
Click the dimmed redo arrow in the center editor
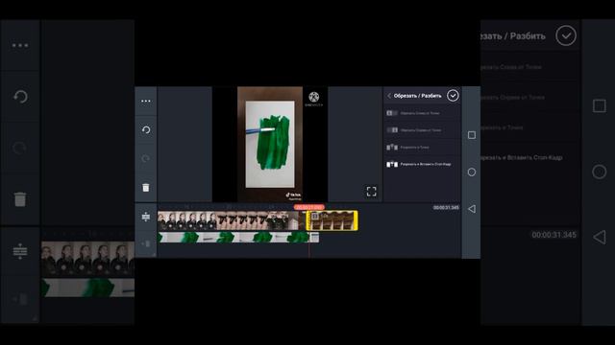click(x=146, y=158)
